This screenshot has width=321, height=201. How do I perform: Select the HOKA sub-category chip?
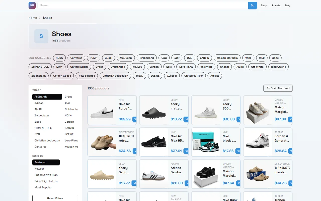[59, 58]
